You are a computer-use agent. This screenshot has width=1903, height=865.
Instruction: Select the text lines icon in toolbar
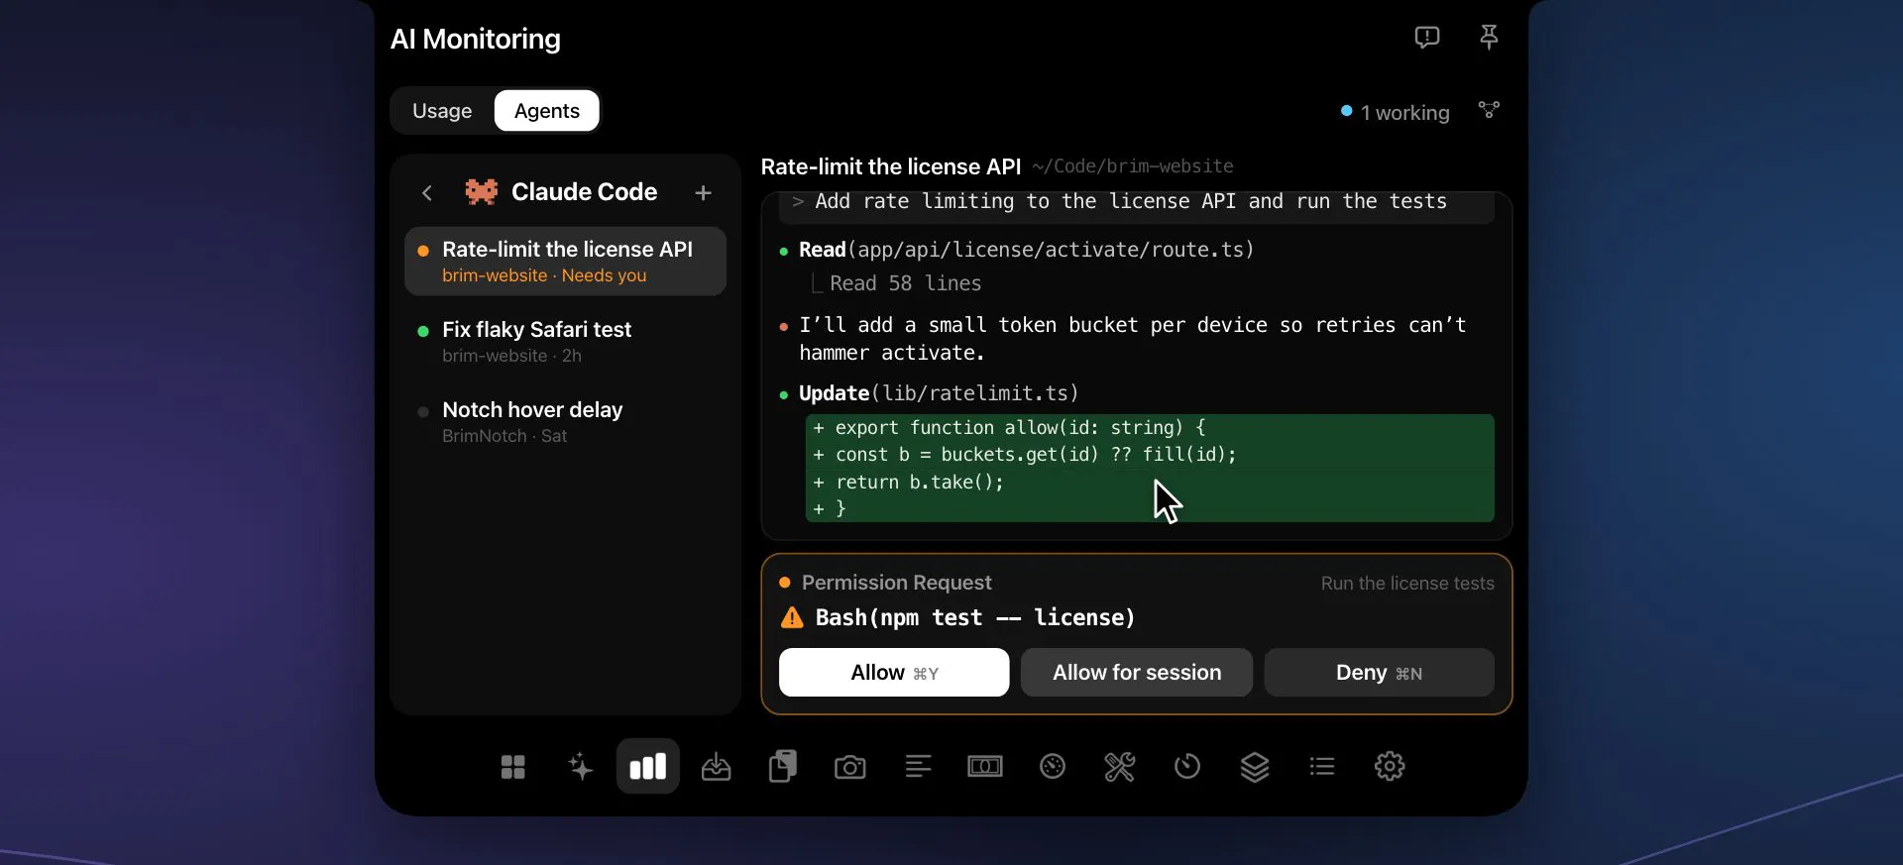pyautogui.click(x=918, y=766)
